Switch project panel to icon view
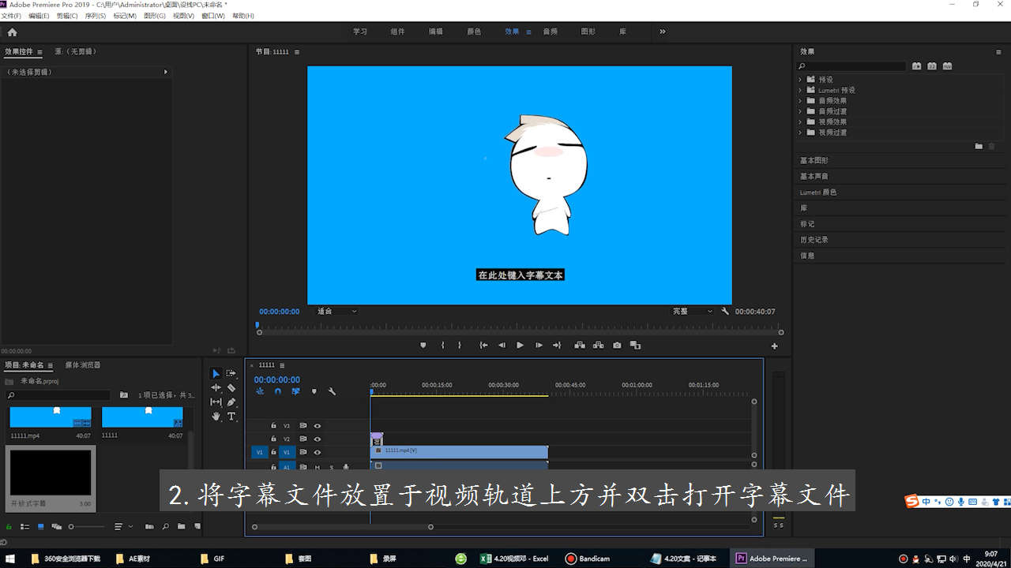The image size is (1011, 568). tap(40, 526)
